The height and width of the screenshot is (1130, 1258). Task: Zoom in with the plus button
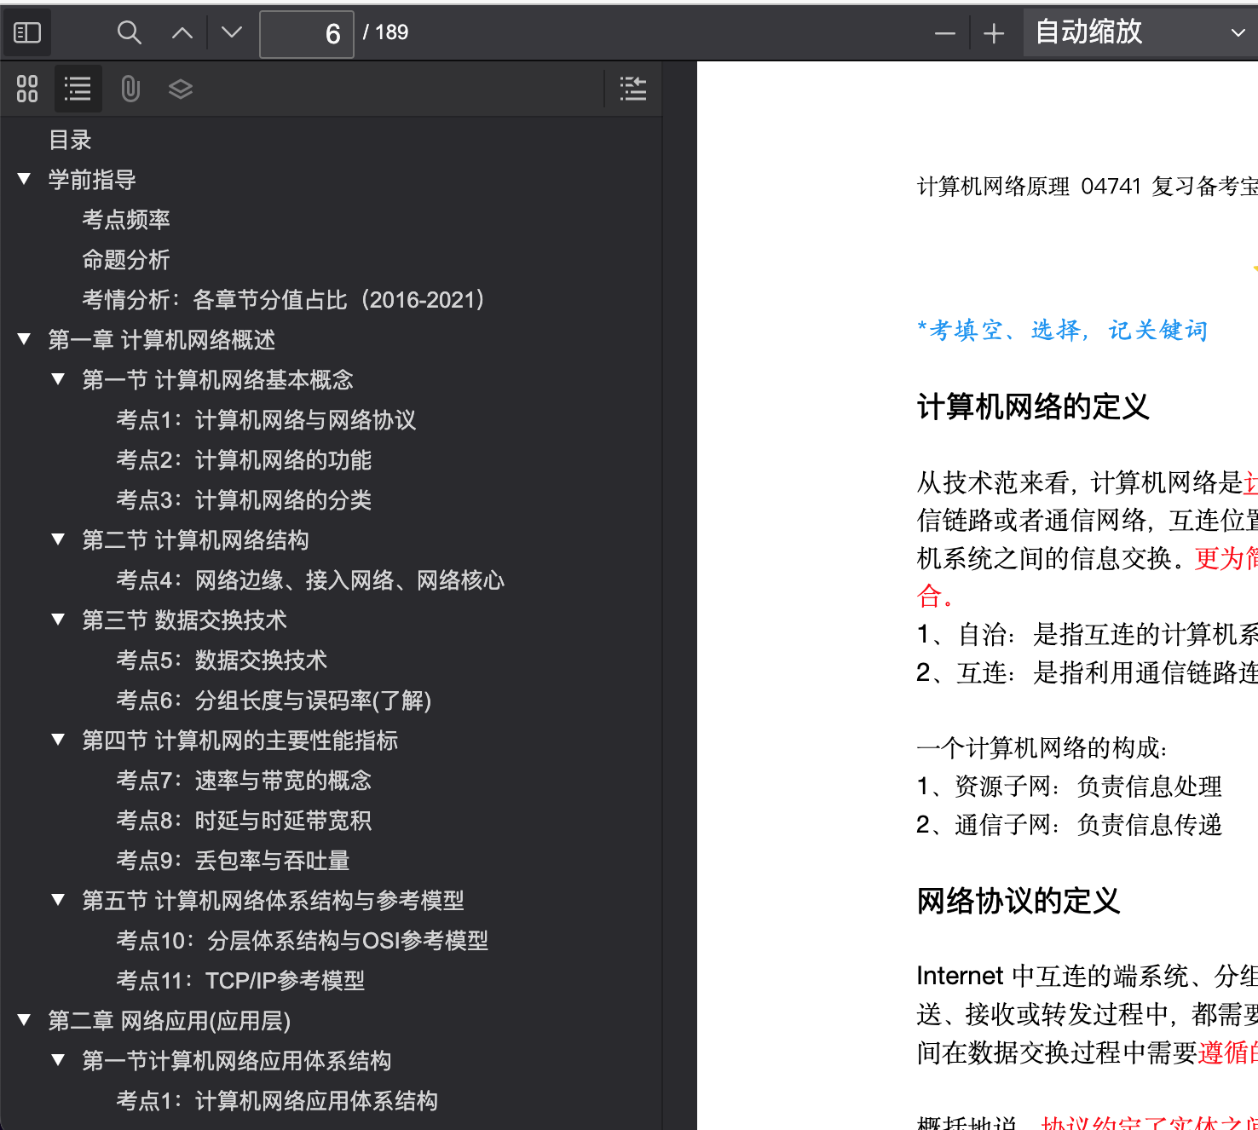coord(994,34)
